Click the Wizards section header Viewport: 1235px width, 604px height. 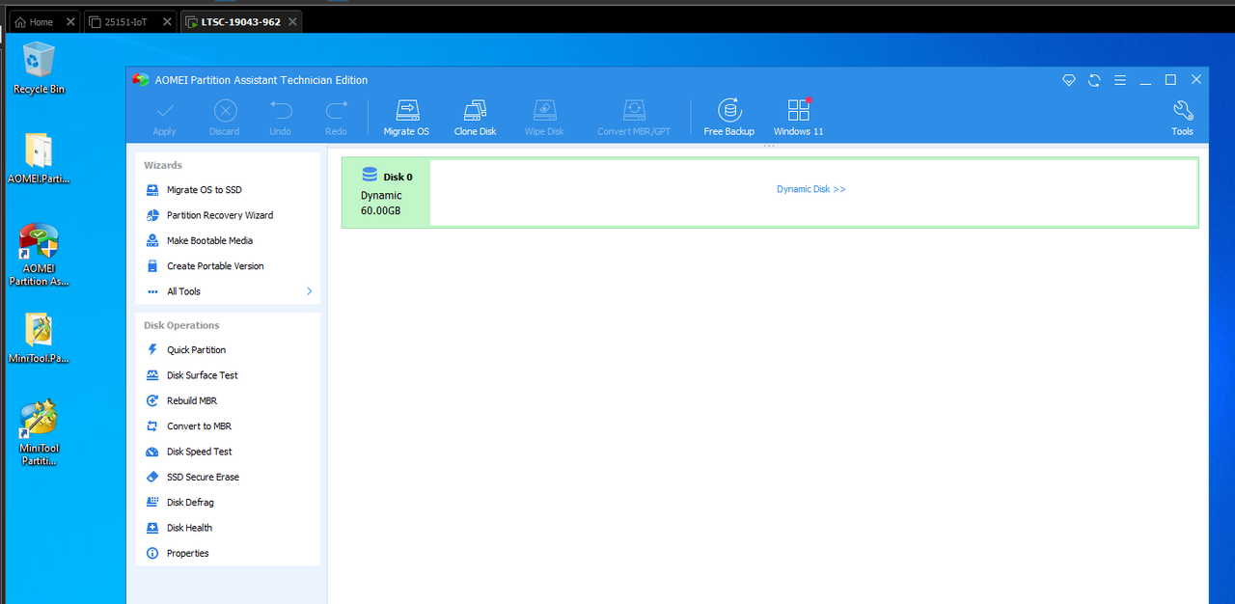click(x=163, y=165)
